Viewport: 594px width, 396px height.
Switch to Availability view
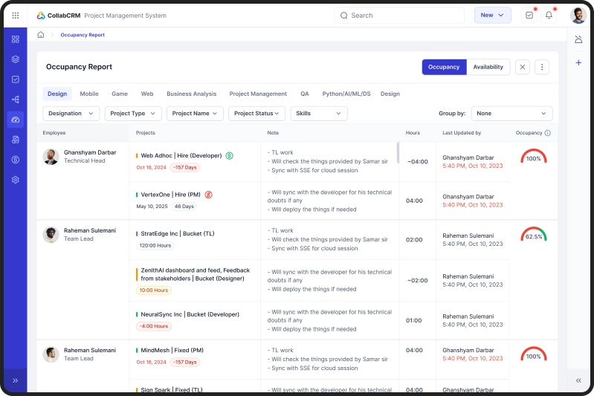488,67
